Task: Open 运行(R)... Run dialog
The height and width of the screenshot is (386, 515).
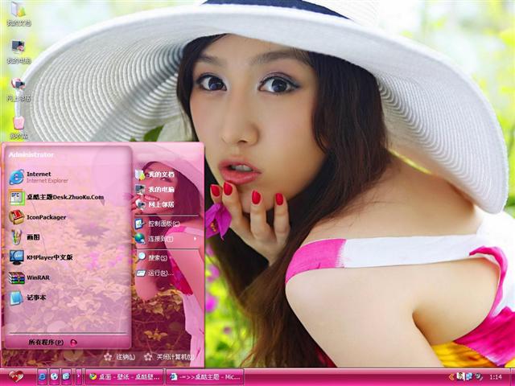Action: (155, 273)
